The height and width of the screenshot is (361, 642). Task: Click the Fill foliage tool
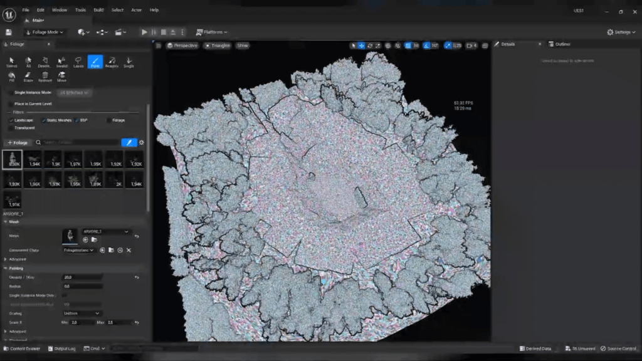tap(11, 76)
